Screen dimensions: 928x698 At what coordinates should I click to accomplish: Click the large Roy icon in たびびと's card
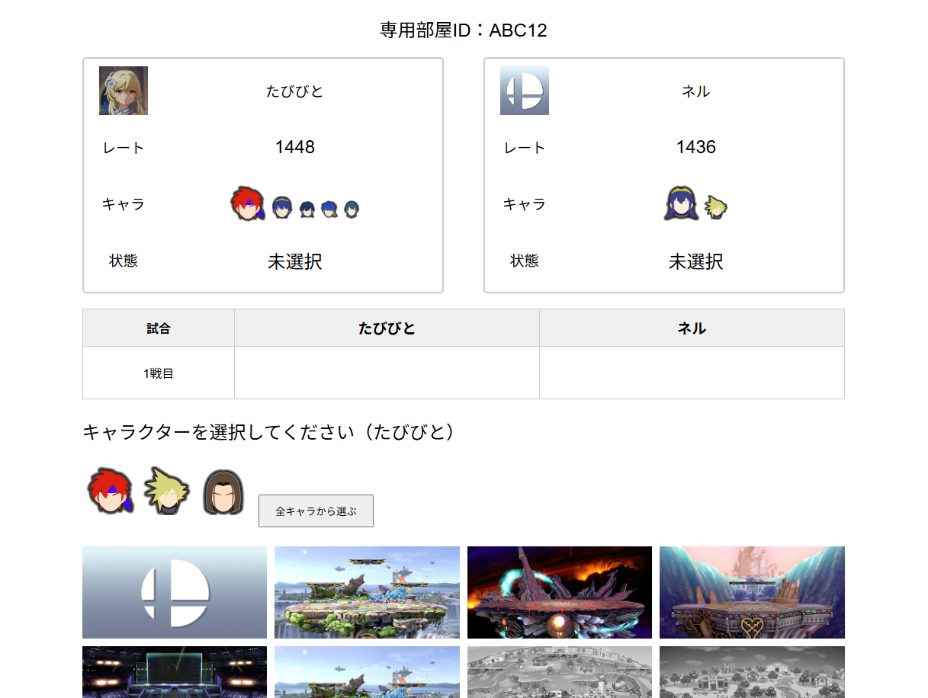click(x=248, y=204)
